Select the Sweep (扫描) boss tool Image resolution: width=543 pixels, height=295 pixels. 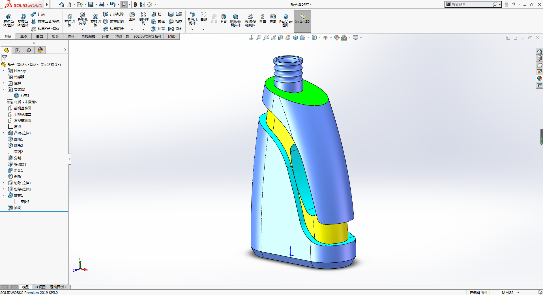click(x=38, y=14)
